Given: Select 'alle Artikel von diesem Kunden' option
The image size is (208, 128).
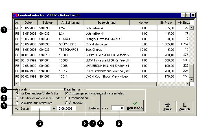Looking at the screenshot, I should pyautogui.click(x=17, y=98).
